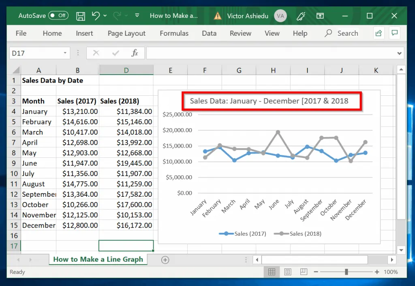
Task: Select Page Break Preview view icon
Action: tap(304, 272)
